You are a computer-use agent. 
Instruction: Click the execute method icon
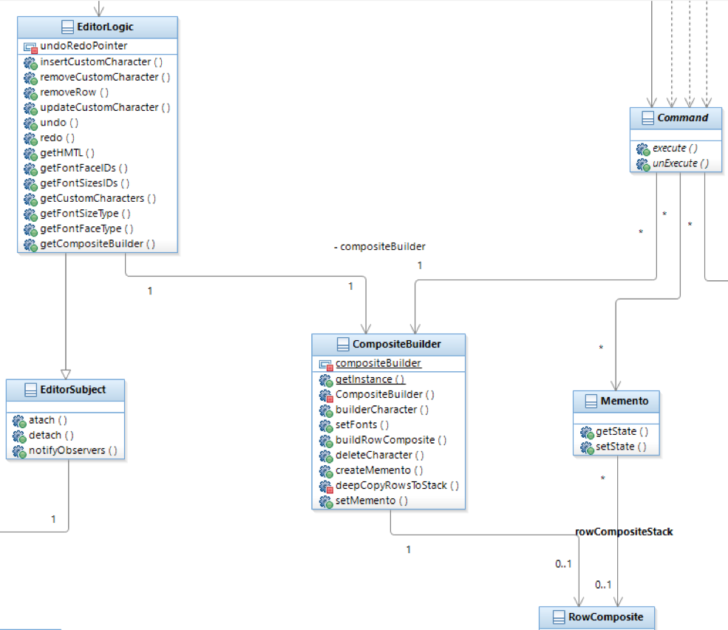click(643, 149)
